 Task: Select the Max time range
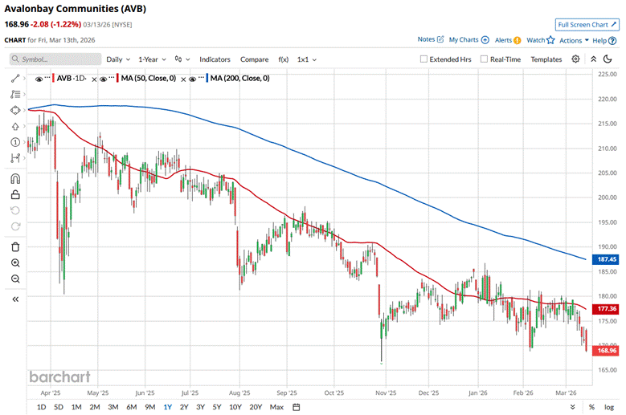tap(276, 407)
